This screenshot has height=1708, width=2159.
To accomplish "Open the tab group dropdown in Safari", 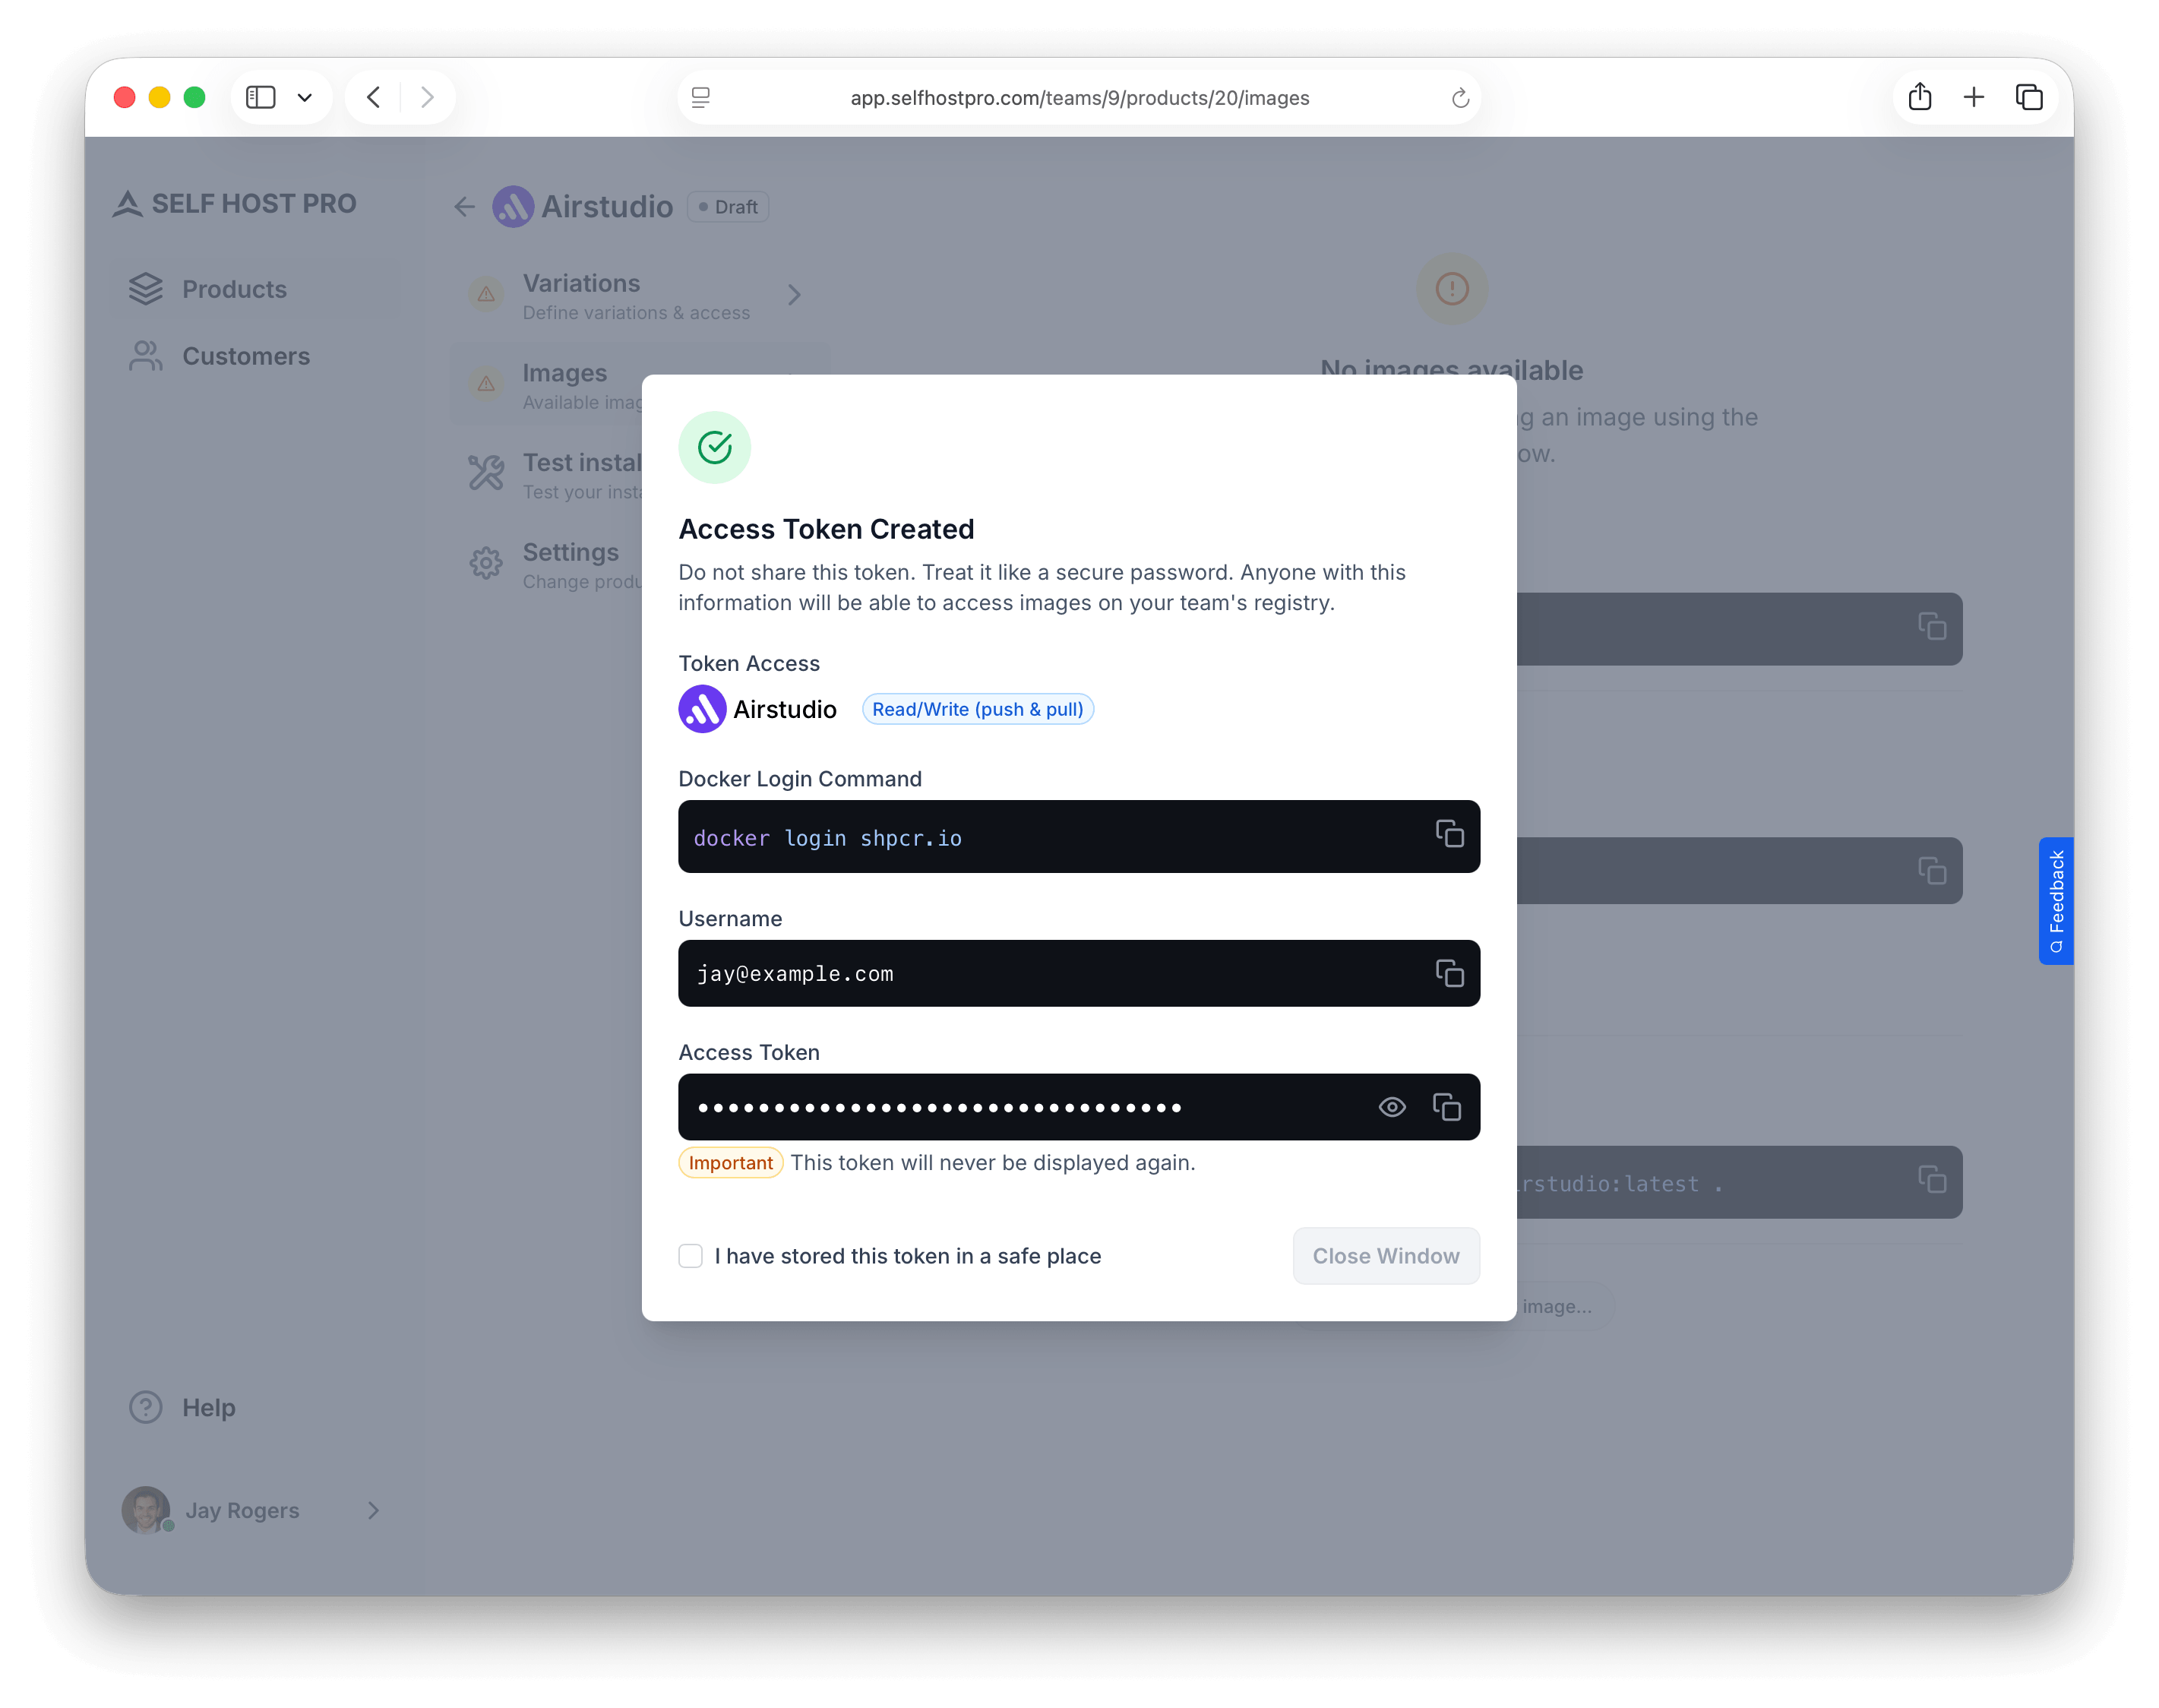I will (306, 97).
